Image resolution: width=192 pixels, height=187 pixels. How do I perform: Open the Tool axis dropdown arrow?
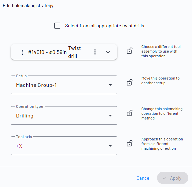[x=110, y=146]
